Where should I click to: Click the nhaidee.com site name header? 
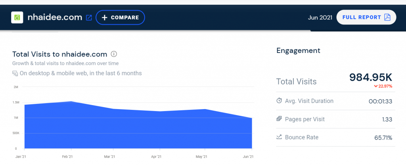tap(55, 17)
